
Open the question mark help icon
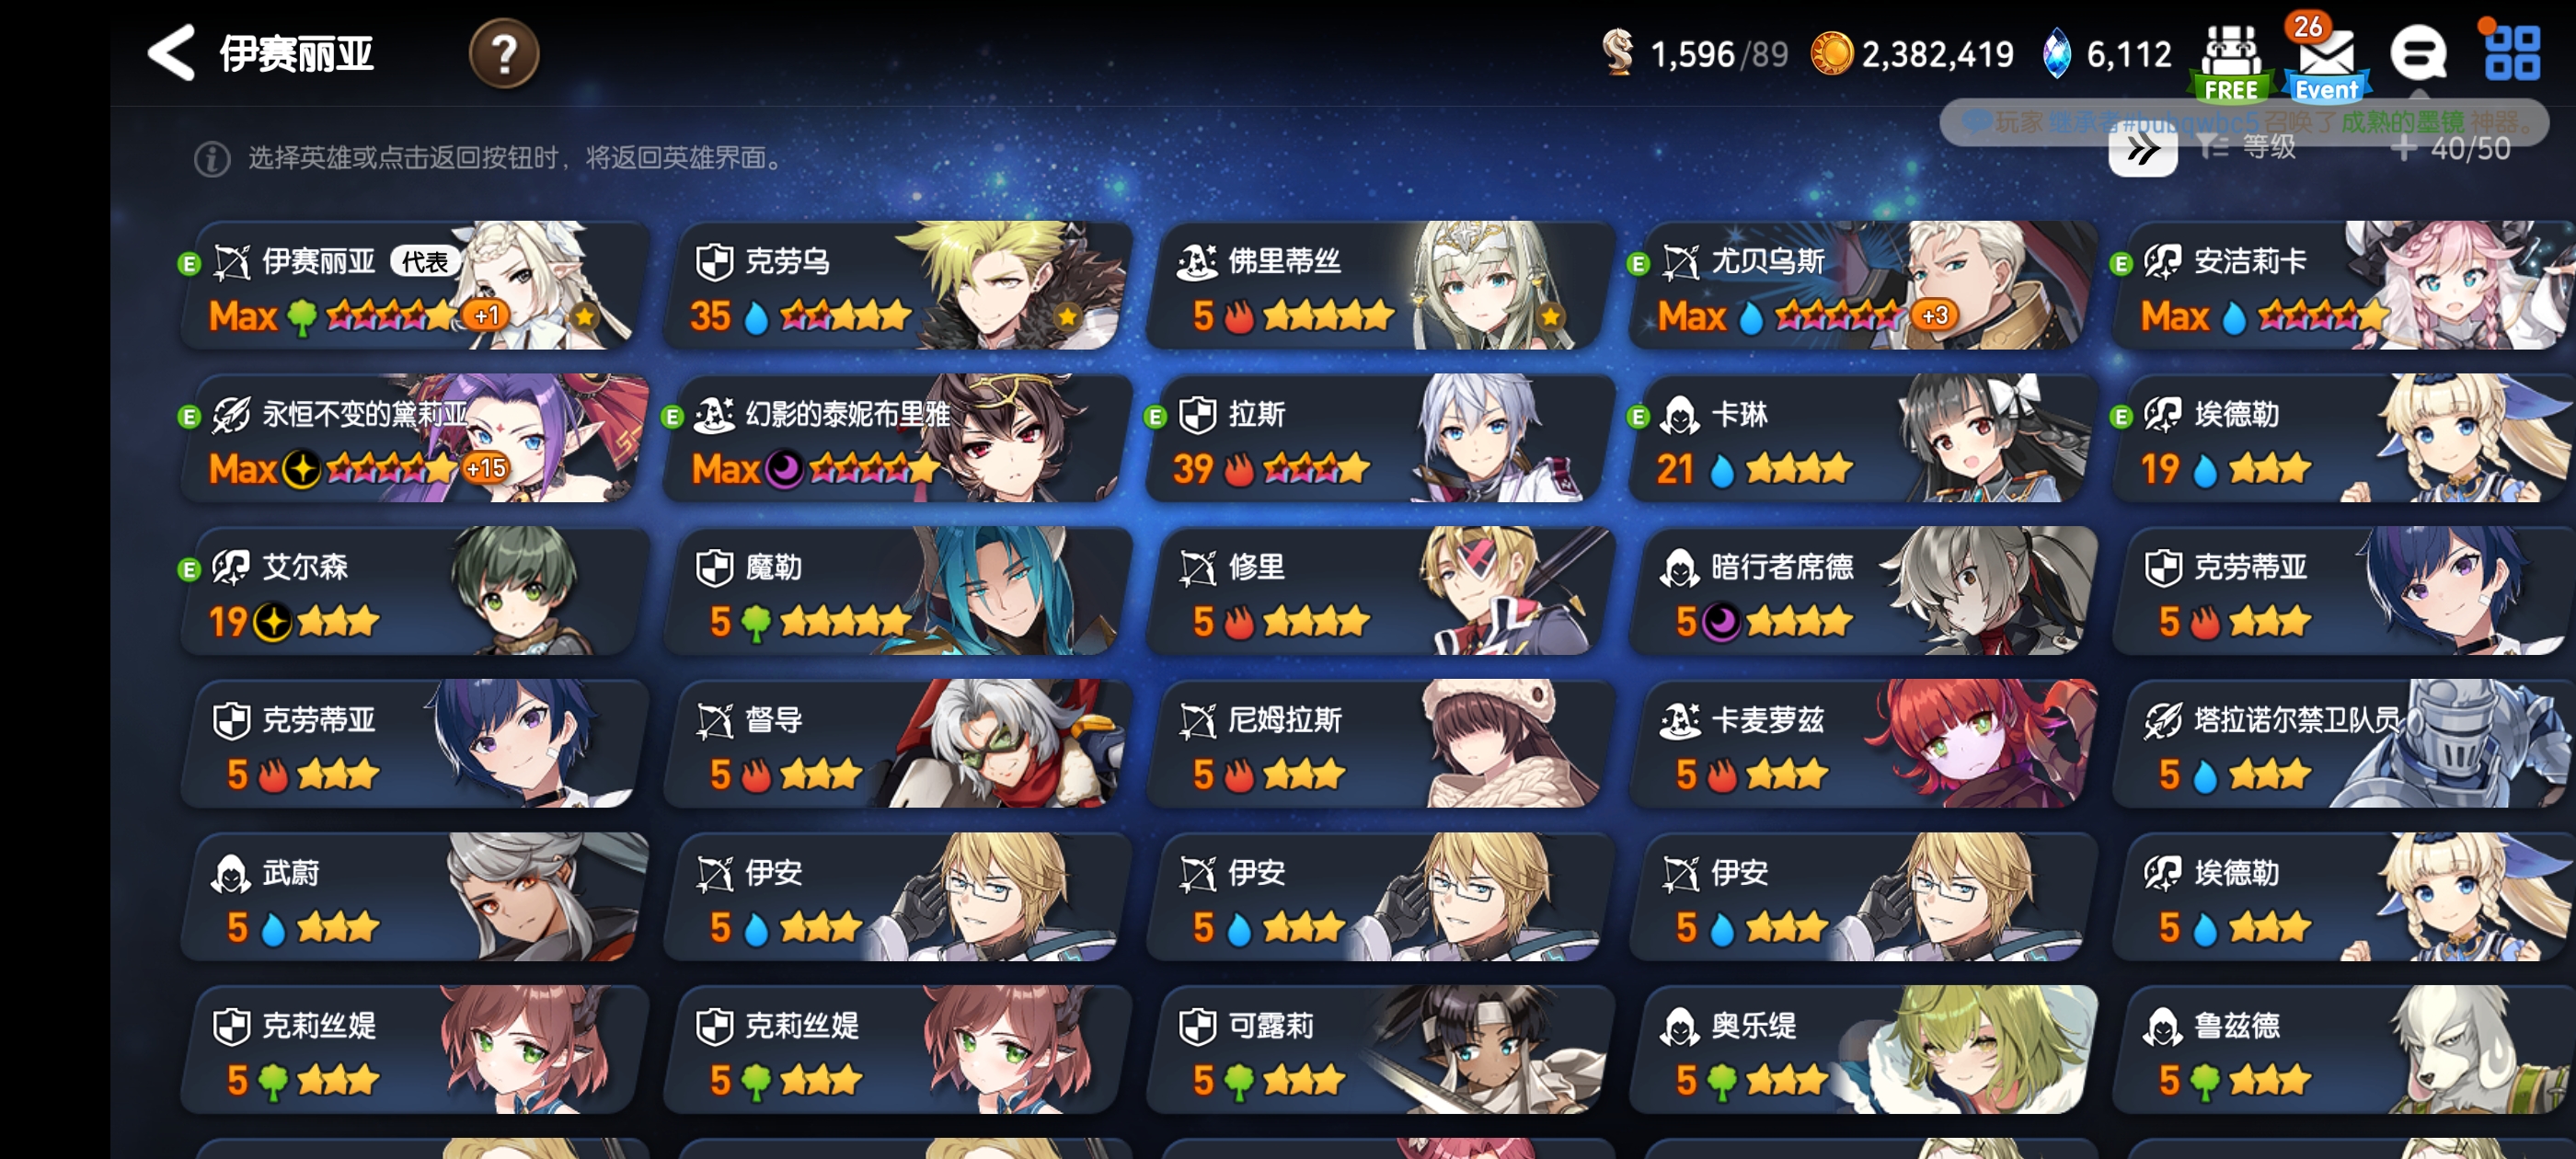[504, 53]
